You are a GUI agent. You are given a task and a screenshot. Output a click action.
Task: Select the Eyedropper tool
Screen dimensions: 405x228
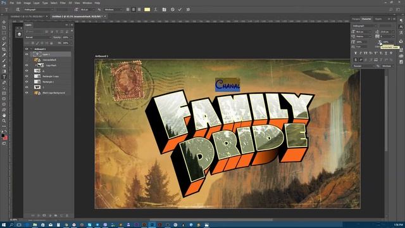[4, 55]
